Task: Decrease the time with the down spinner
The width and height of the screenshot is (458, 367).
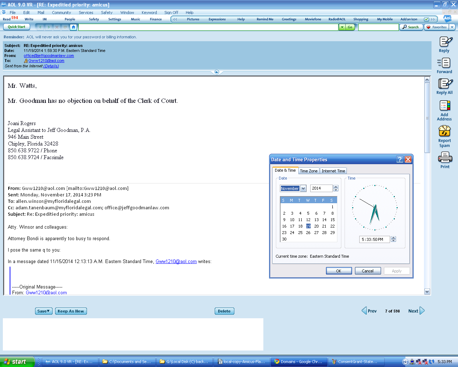Action: 394,241
